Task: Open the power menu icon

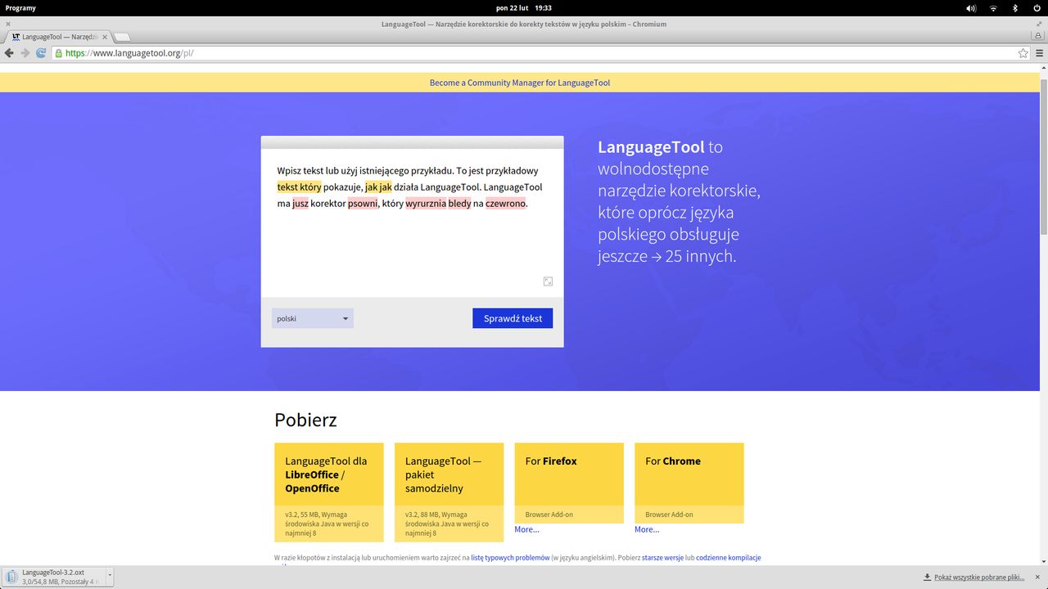Action: (x=1036, y=7)
